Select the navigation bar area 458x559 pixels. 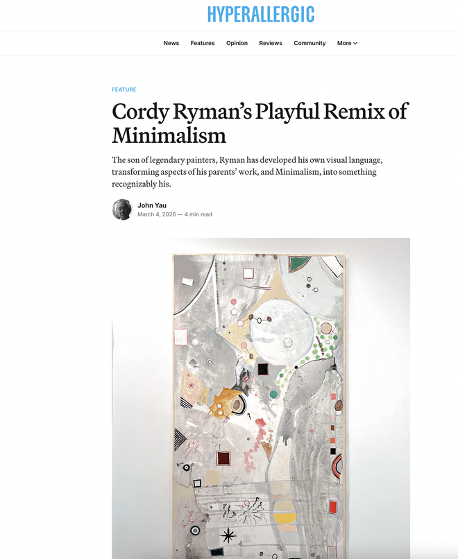(262, 43)
